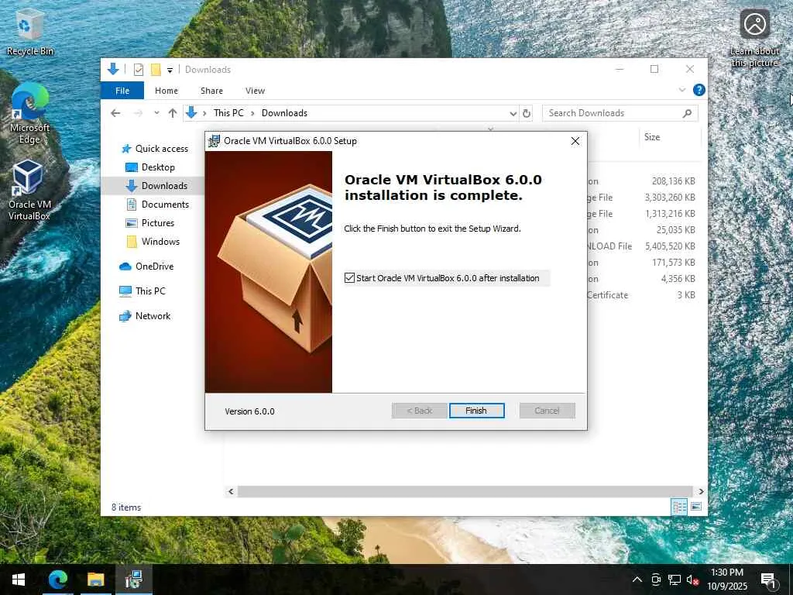
Task: Click the search magnifier icon
Action: click(x=687, y=113)
